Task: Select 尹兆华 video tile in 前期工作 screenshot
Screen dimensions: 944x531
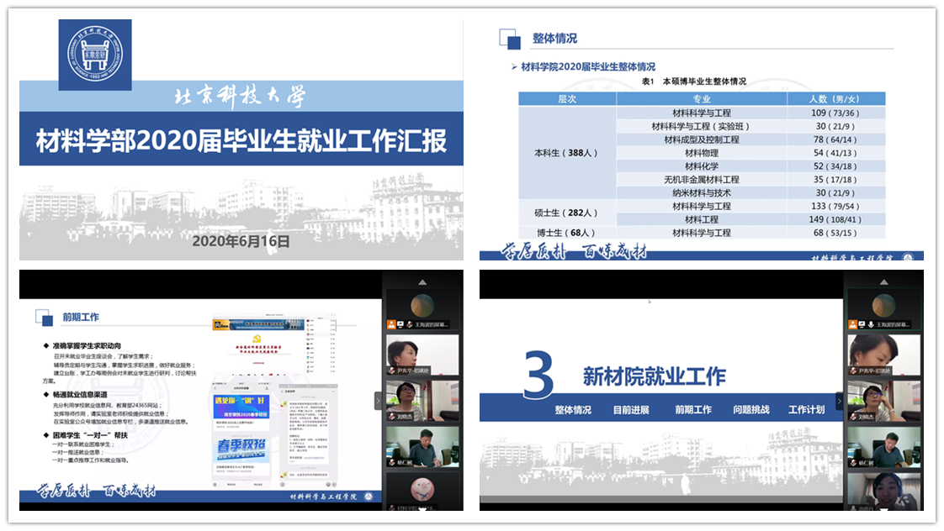Action: pyautogui.click(x=422, y=355)
